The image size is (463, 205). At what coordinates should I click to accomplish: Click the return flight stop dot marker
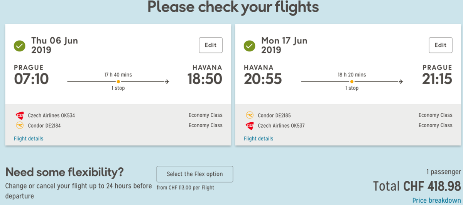click(x=351, y=82)
